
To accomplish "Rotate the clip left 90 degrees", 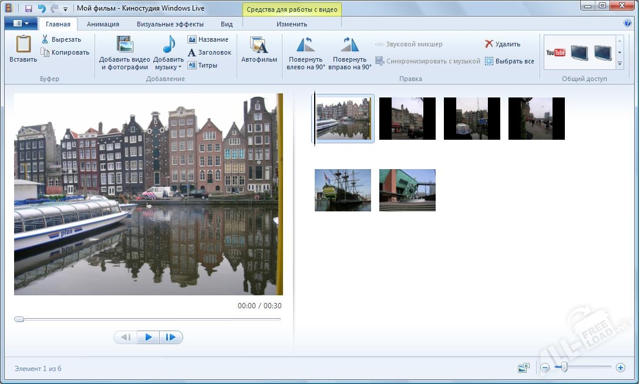I will (x=305, y=52).
